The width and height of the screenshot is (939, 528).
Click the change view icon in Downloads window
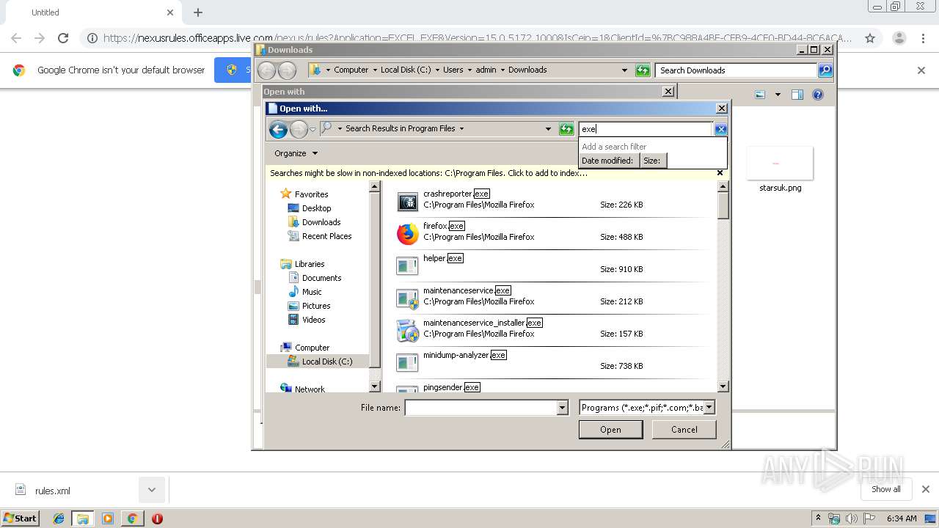pos(760,95)
